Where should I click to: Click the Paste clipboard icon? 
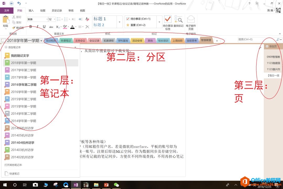(x=6, y=21)
